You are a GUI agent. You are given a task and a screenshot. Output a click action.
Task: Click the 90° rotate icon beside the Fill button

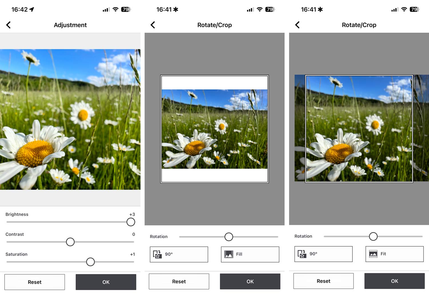tap(157, 254)
